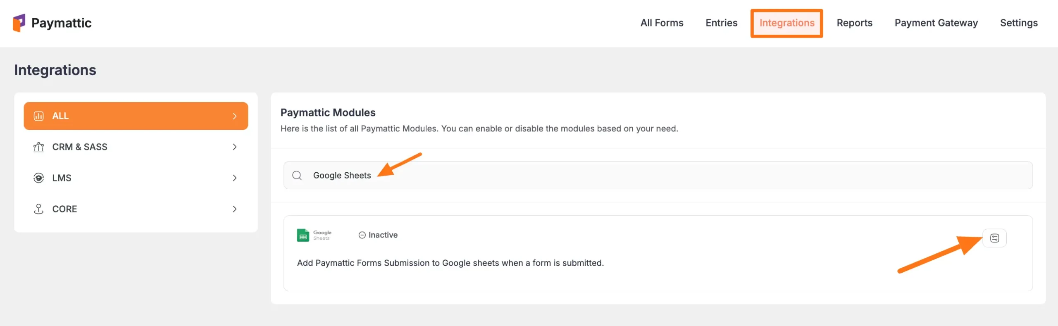Switch to the Entries tab
1058x326 pixels.
(721, 23)
